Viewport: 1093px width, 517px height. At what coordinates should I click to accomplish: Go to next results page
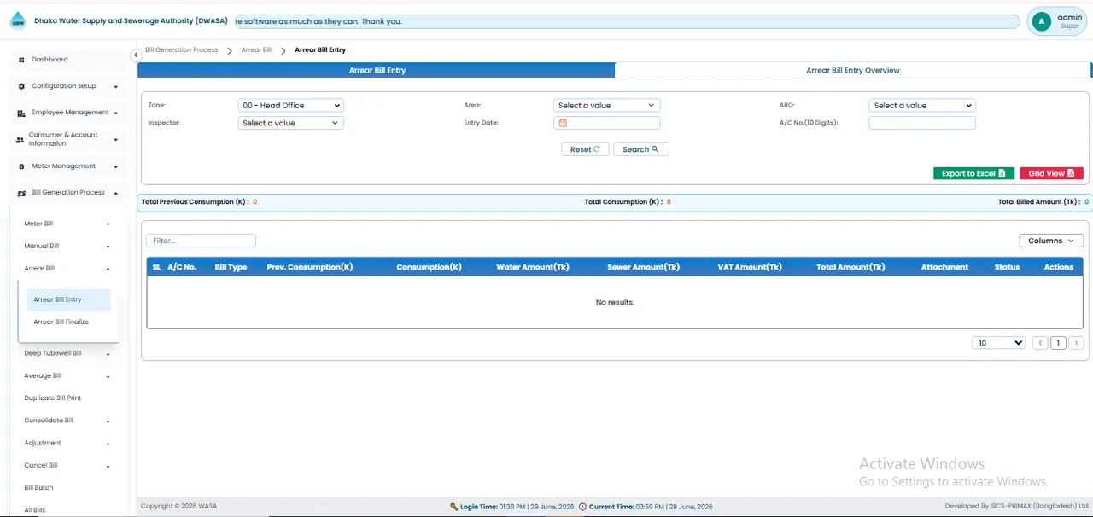click(x=1076, y=343)
